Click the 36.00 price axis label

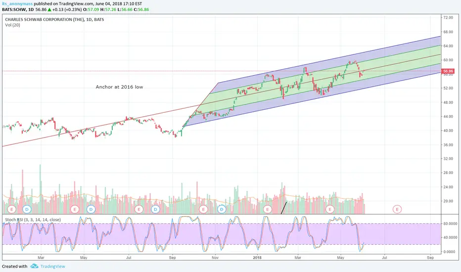[448, 145]
